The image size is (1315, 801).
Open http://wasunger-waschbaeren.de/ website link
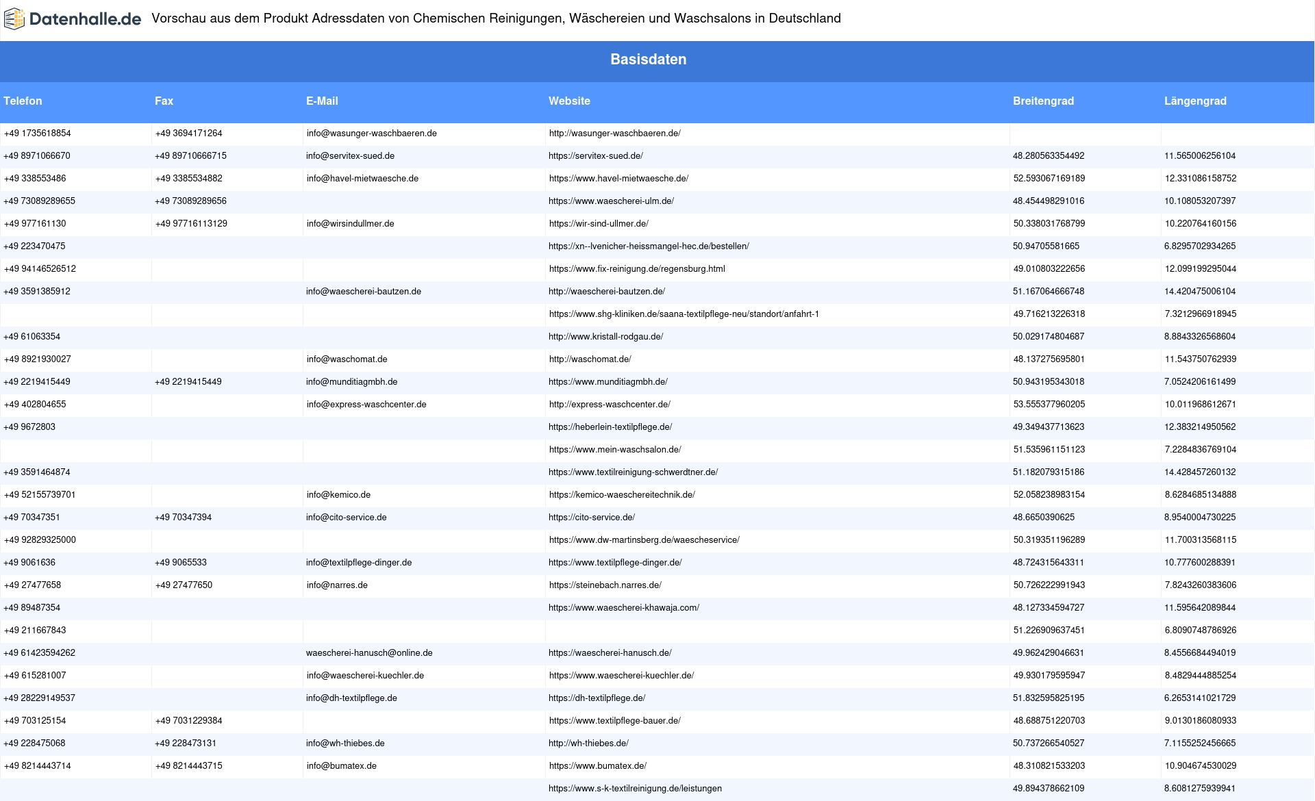tap(615, 133)
